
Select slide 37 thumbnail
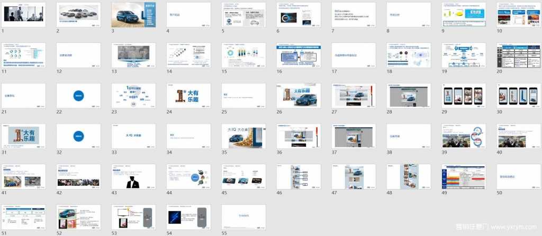click(x=354, y=136)
